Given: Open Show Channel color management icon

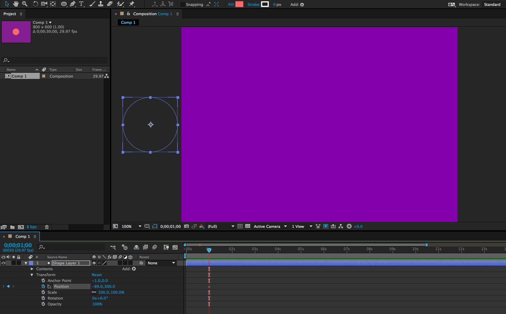Looking at the screenshot, I should coord(202,226).
